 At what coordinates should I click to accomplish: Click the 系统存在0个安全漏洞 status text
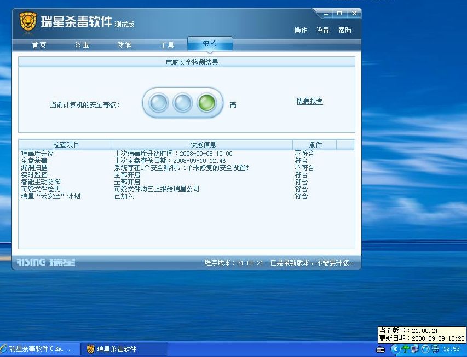click(x=181, y=168)
